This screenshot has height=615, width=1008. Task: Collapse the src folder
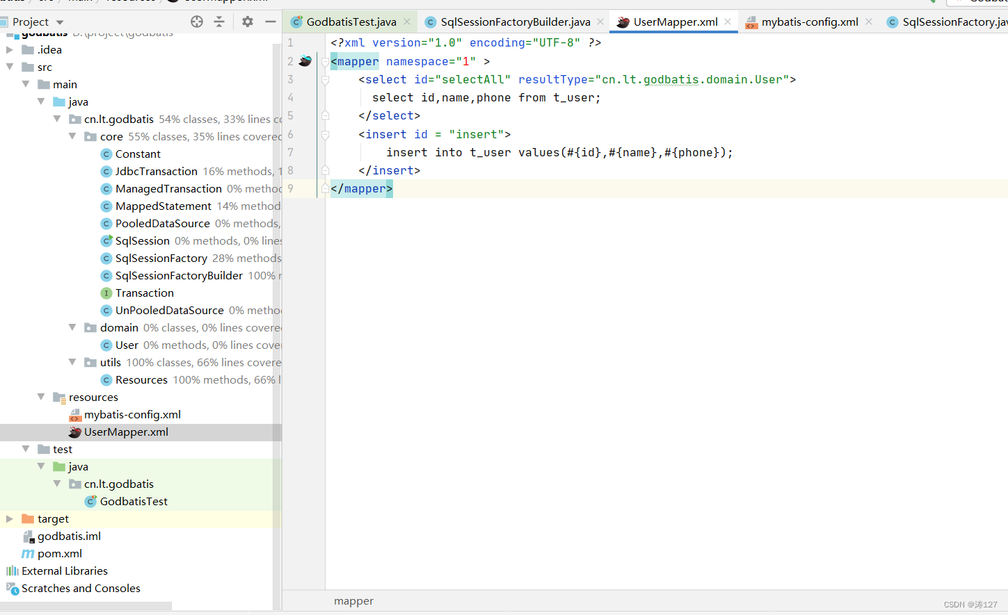(x=9, y=67)
